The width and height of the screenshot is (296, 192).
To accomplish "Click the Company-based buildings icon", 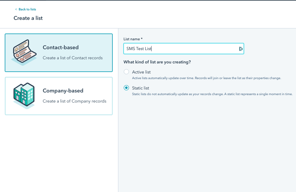I will tap(24, 96).
